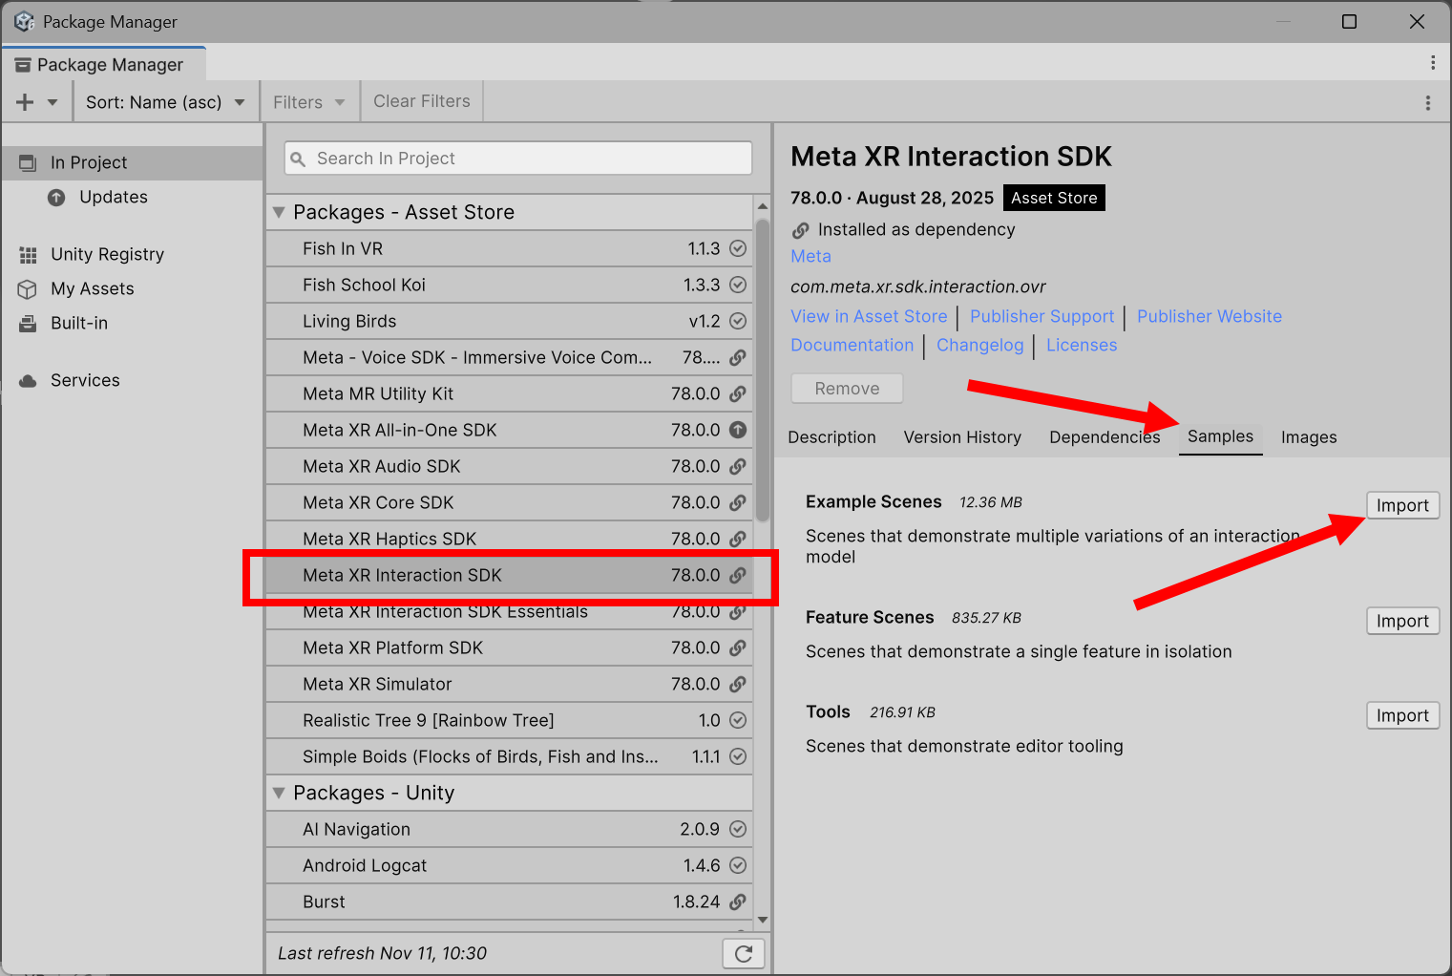This screenshot has width=1452, height=976.
Task: Select the Simple Boids package row
Action: [x=510, y=756]
